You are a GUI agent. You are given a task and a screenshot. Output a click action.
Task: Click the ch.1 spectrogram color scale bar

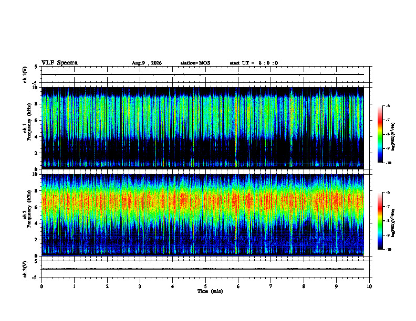coord(380,134)
